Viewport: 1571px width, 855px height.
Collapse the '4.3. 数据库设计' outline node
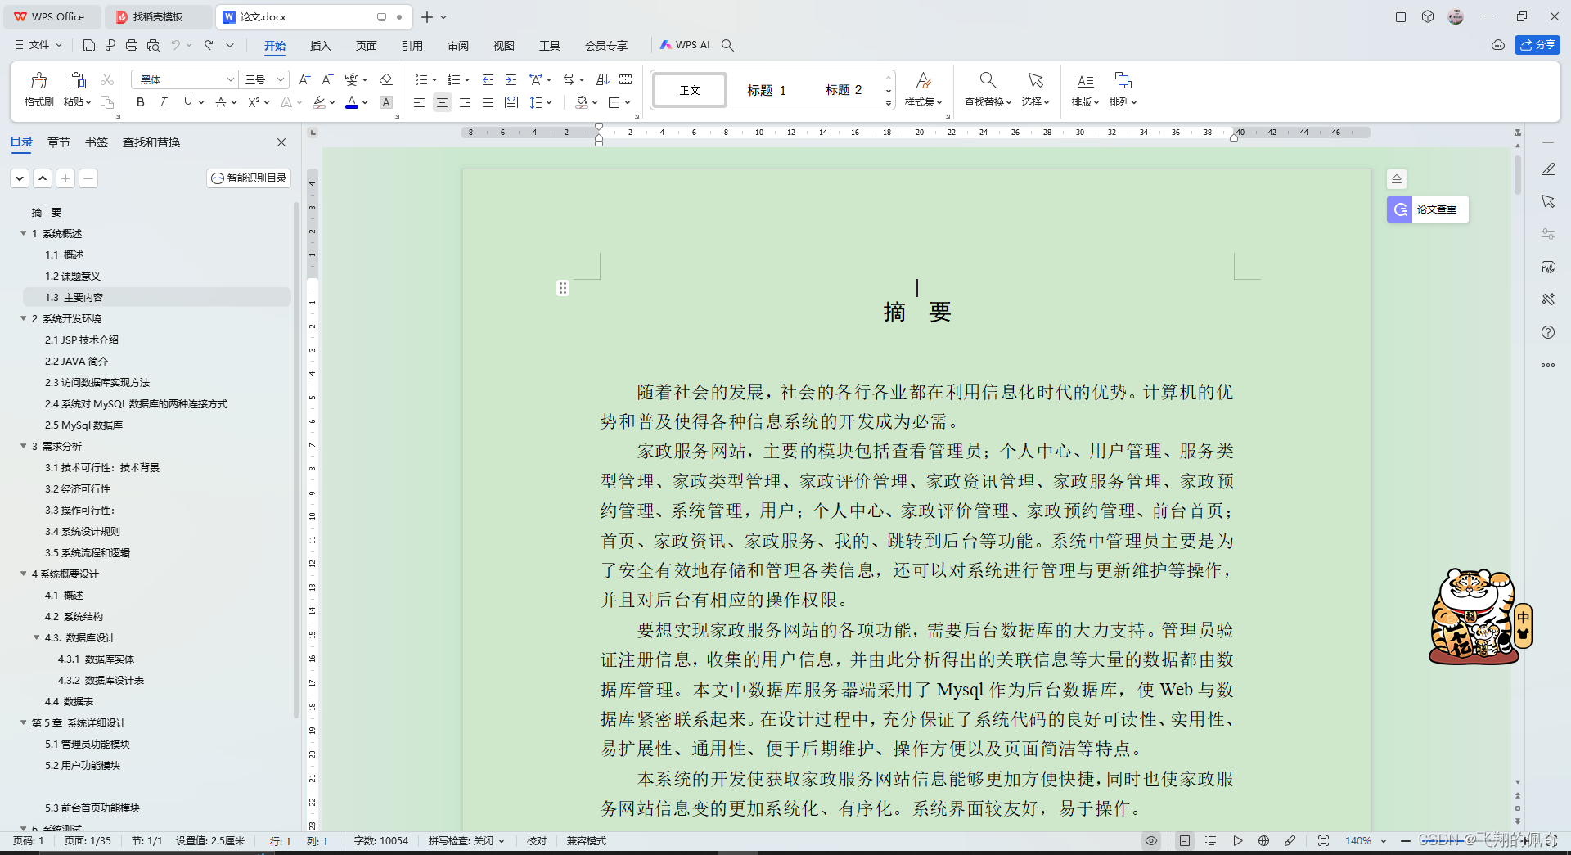(x=36, y=637)
